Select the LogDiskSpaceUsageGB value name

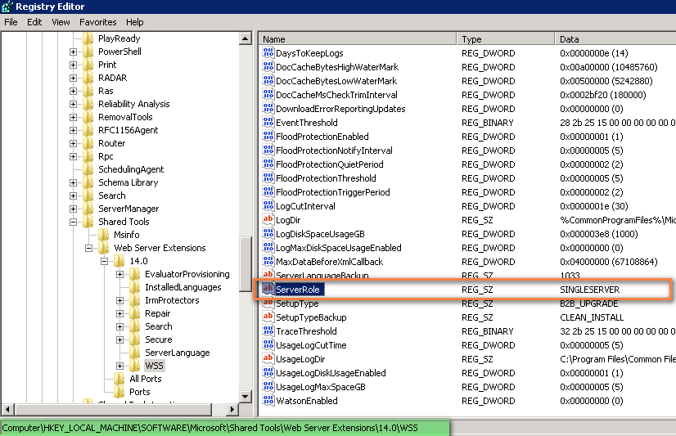point(320,234)
